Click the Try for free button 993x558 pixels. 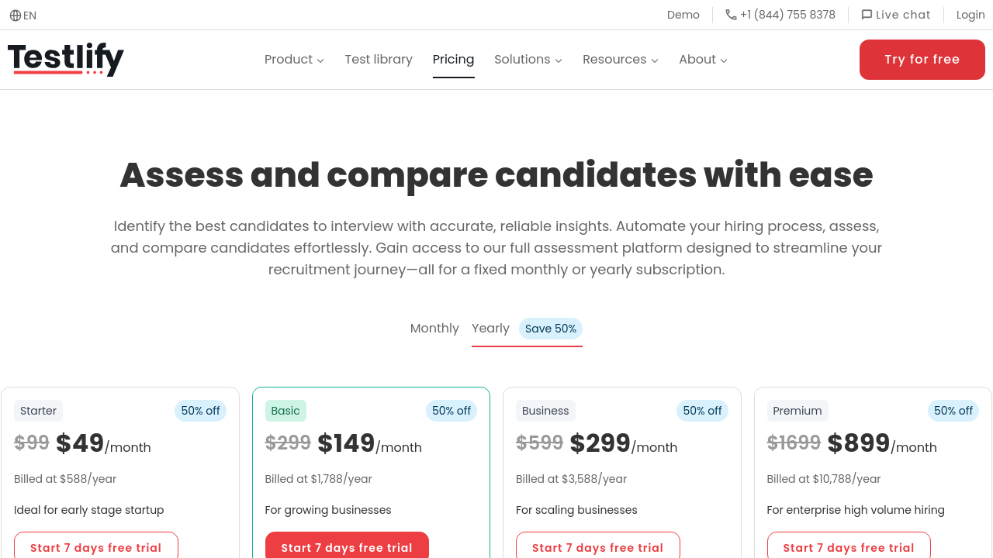[922, 60]
